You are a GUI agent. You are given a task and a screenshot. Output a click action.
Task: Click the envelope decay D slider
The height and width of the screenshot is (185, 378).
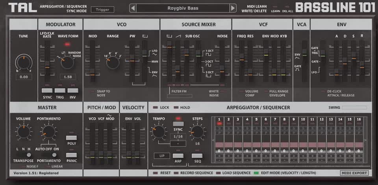coord(345,61)
